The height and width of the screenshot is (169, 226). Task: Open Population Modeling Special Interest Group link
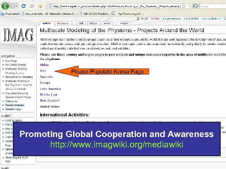tap(18, 95)
